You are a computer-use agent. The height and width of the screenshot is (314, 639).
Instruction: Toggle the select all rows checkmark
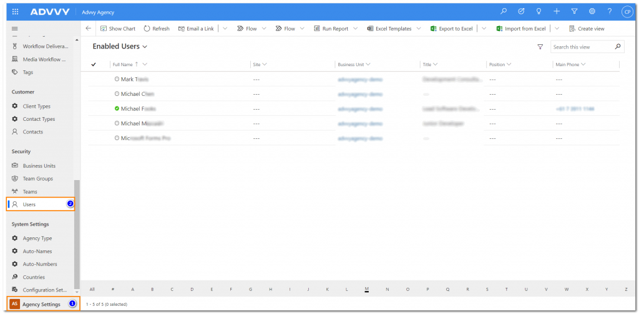(x=94, y=65)
